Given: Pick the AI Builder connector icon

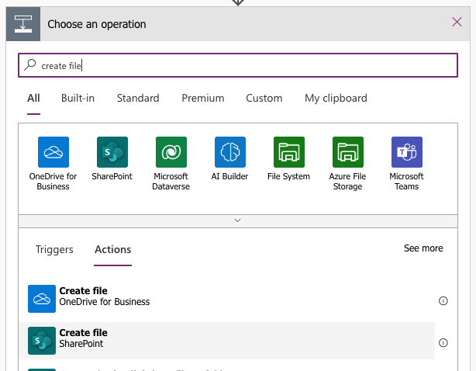Looking at the screenshot, I should 230,152.
